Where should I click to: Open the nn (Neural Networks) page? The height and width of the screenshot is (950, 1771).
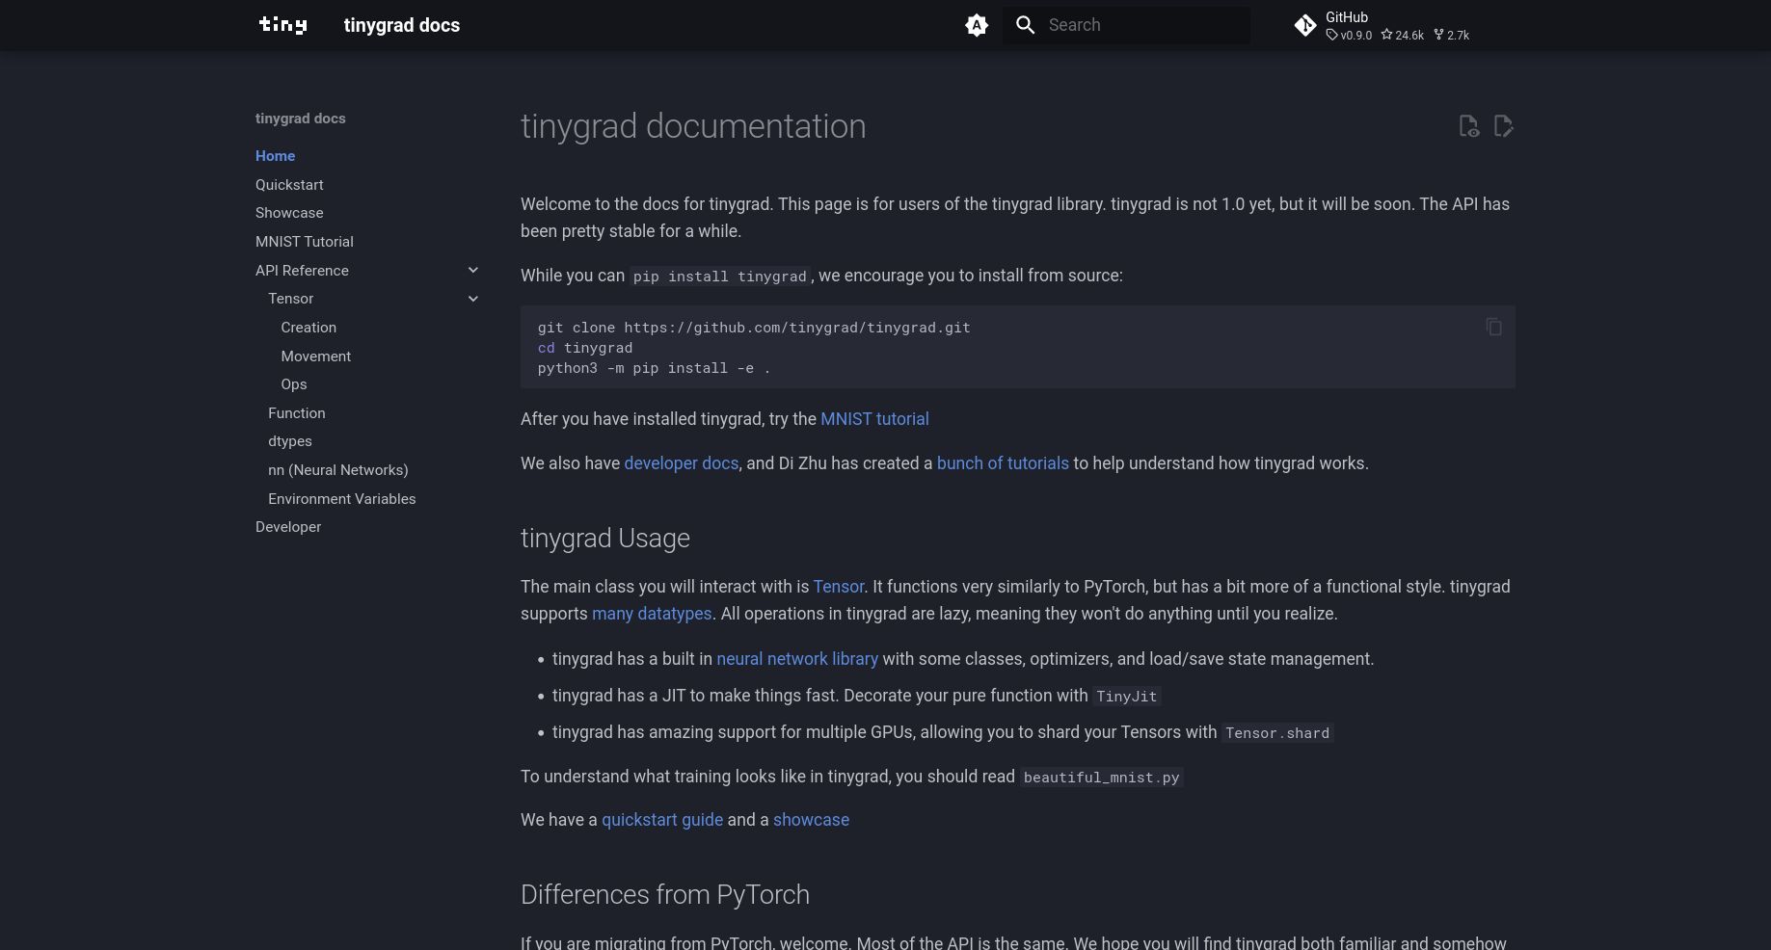click(337, 470)
